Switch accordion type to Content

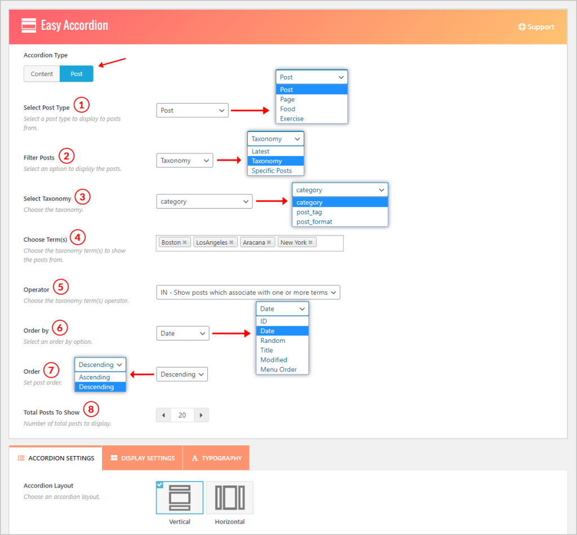42,74
